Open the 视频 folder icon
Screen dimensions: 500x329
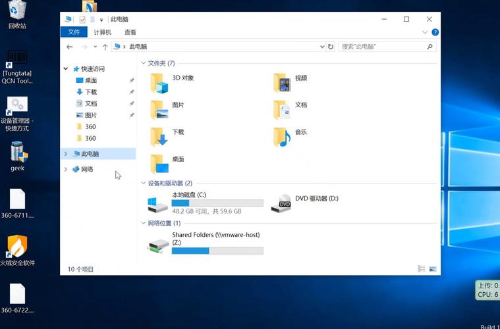[x=282, y=82]
